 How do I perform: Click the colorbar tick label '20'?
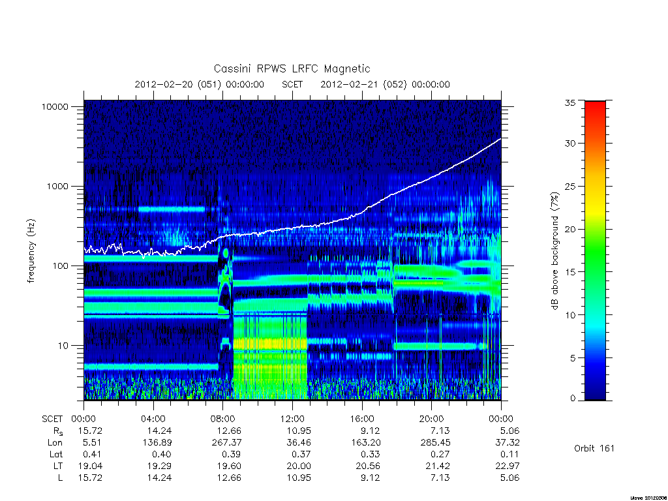(569, 229)
